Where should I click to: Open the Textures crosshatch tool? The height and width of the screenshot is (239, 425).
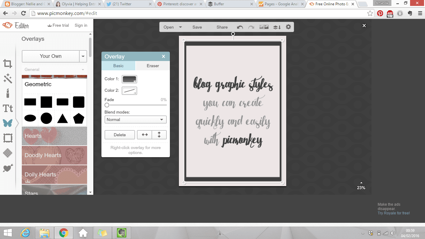point(8,153)
